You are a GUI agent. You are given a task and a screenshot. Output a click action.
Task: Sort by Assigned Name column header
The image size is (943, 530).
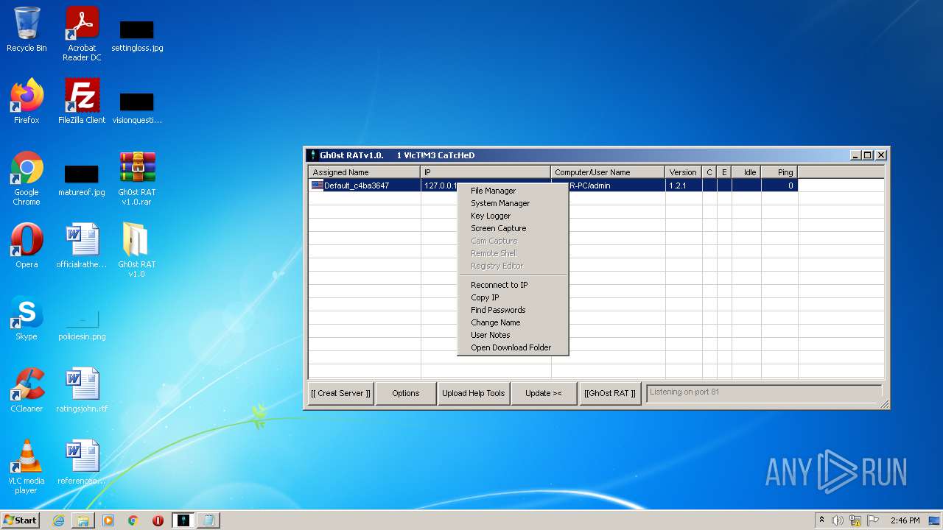coord(365,172)
